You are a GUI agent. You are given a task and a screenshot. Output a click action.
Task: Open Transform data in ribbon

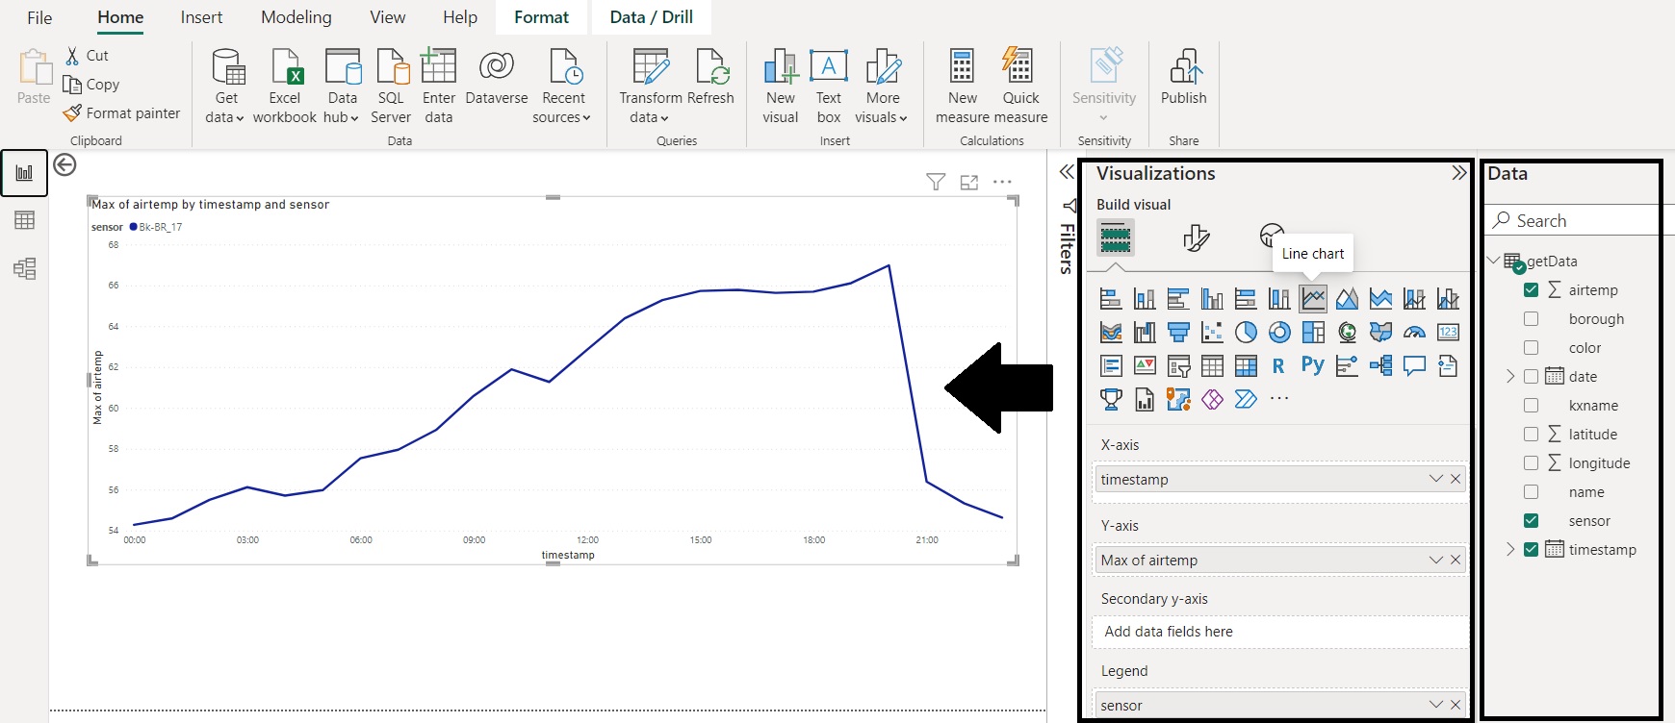coord(650,86)
